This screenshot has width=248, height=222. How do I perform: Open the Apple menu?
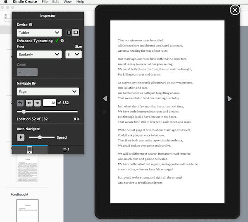6,2
